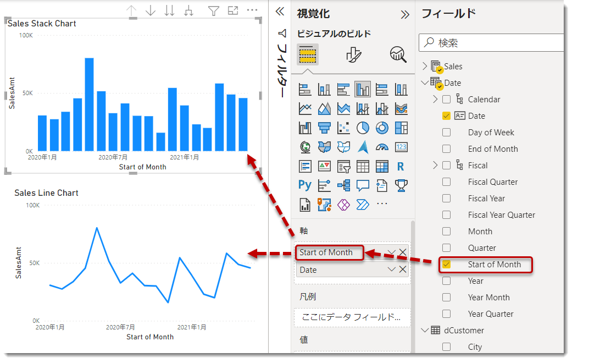Collapse the visualizations pane with double chevron
Screen dimensions: 600x363
click(x=405, y=15)
